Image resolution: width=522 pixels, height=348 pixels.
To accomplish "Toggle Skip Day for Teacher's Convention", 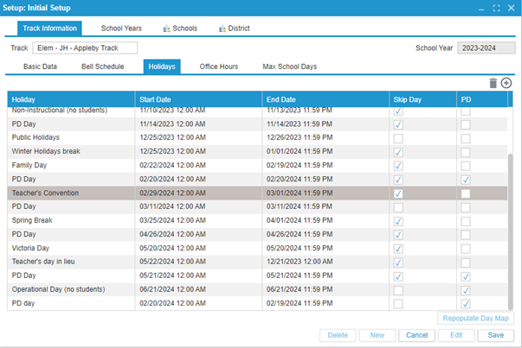I will (x=398, y=194).
